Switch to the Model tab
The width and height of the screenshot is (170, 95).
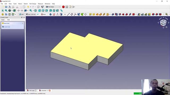click(3, 20)
